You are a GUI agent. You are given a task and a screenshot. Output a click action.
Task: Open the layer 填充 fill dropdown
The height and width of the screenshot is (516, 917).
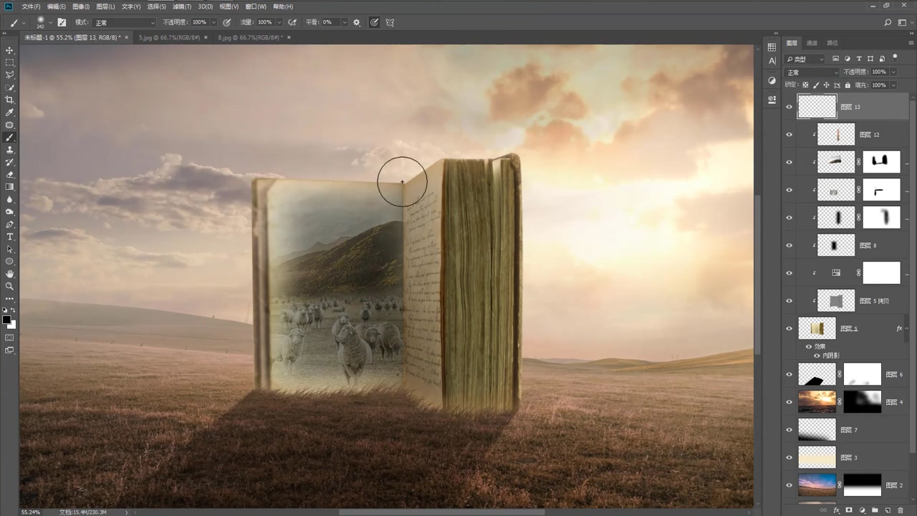(892, 85)
